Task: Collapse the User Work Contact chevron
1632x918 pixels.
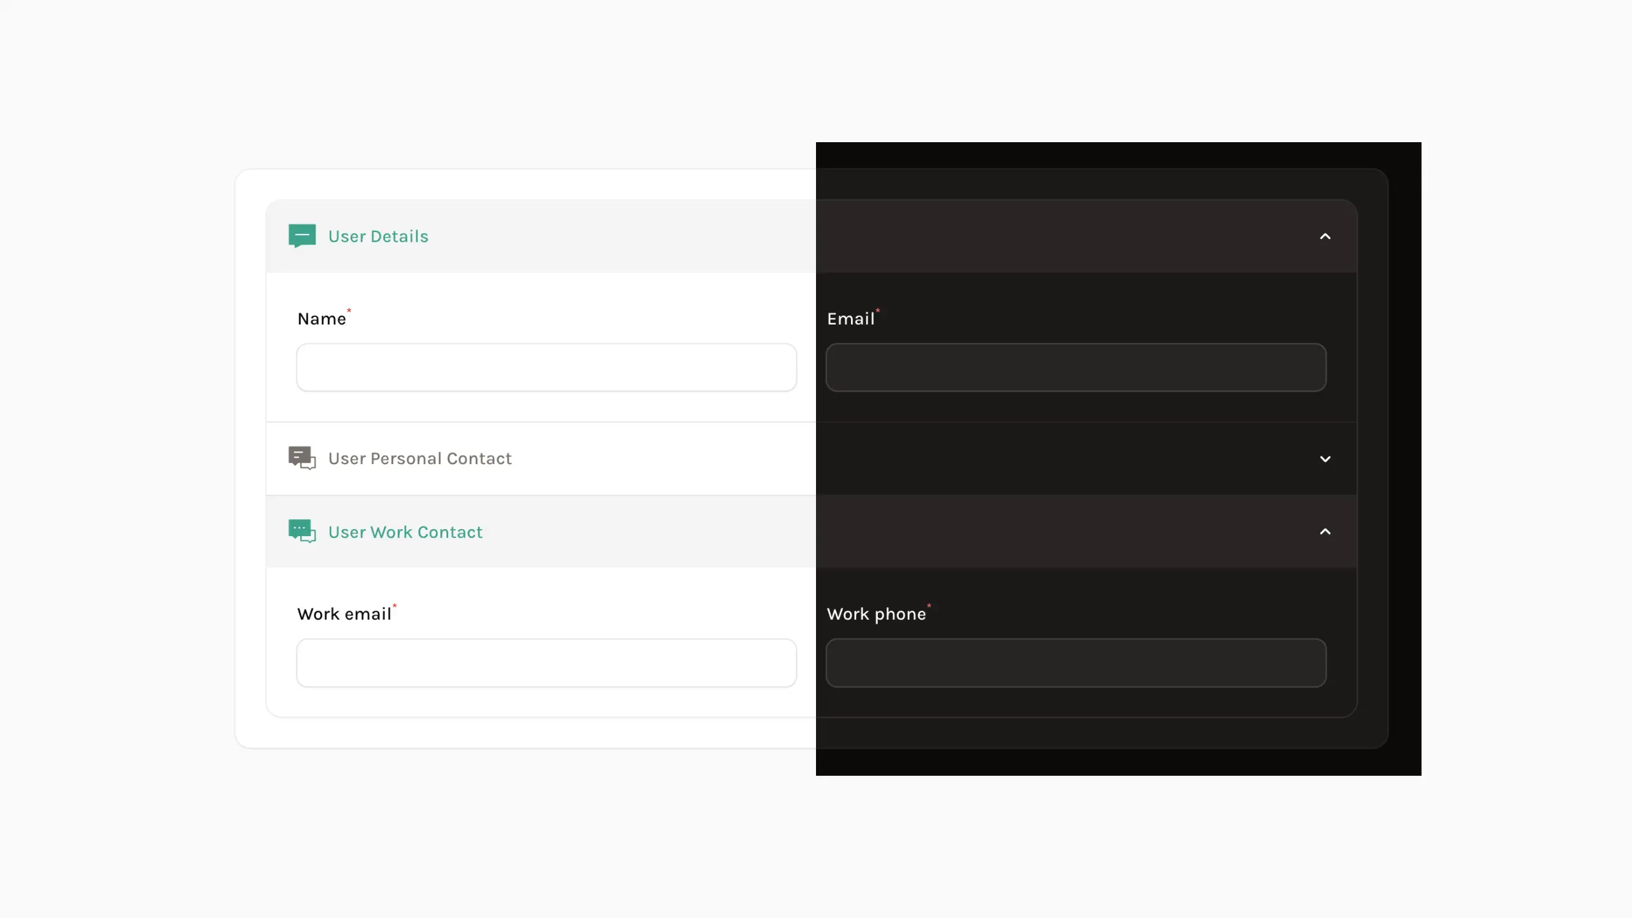Action: click(1325, 532)
